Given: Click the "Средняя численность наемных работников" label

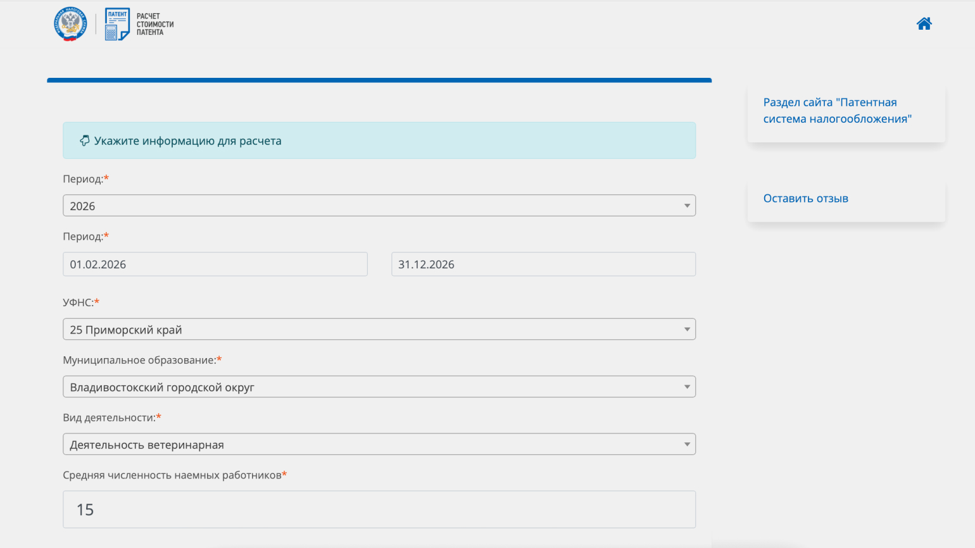Looking at the screenshot, I should [x=172, y=475].
